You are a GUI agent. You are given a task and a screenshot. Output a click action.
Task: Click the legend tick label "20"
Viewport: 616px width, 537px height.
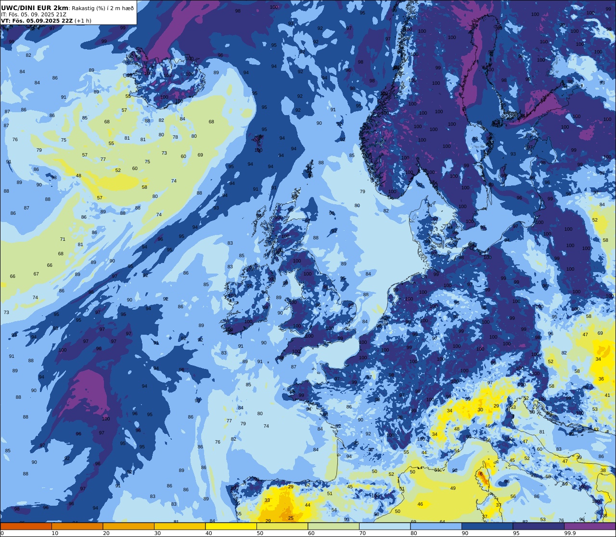point(106,533)
